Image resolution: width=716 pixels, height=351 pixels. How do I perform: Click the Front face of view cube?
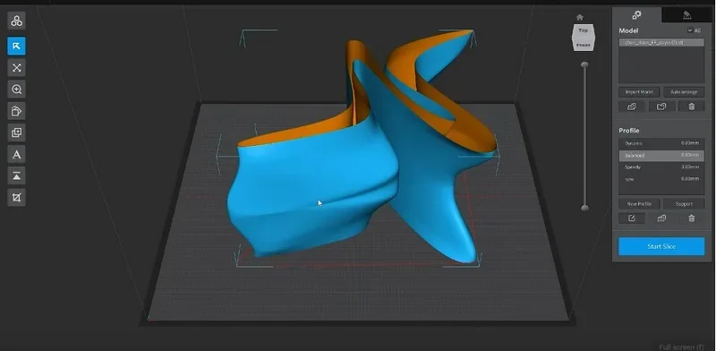pyautogui.click(x=584, y=45)
